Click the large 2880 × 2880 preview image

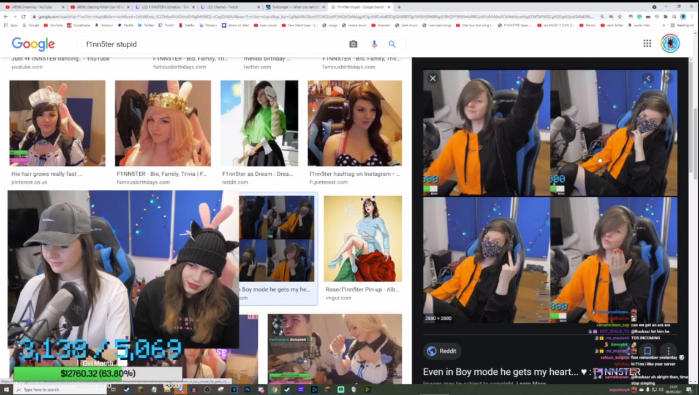click(x=550, y=196)
